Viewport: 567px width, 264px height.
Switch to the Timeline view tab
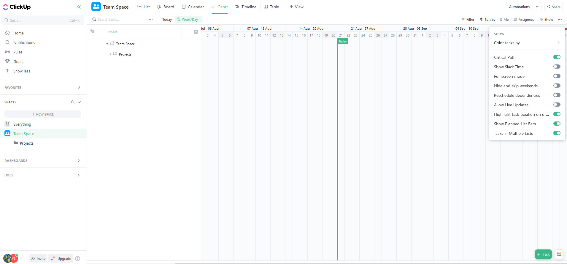(x=246, y=7)
